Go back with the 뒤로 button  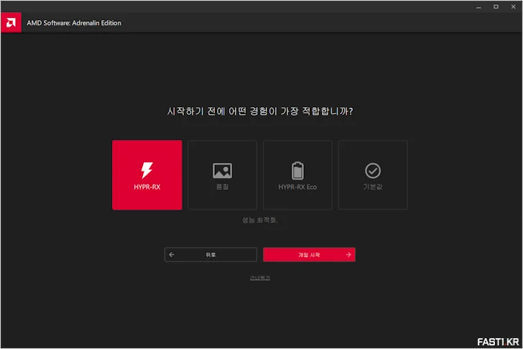point(210,255)
